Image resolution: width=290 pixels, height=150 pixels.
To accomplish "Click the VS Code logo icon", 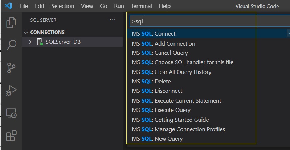I will point(8,6).
